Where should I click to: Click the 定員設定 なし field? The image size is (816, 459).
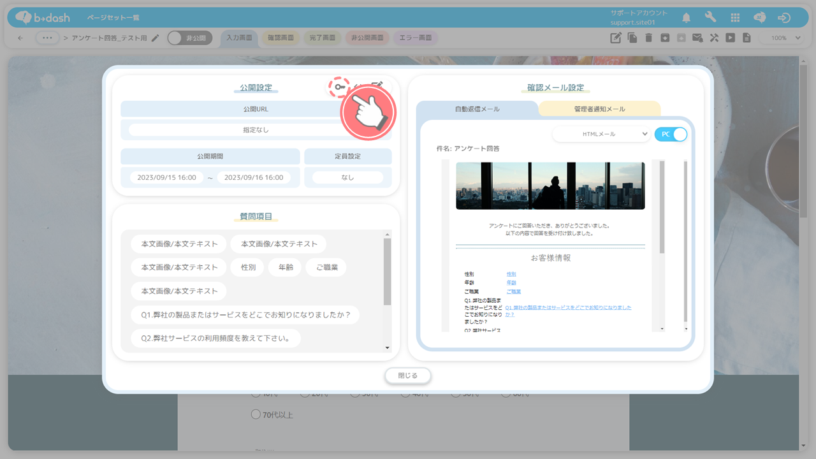[348, 177]
